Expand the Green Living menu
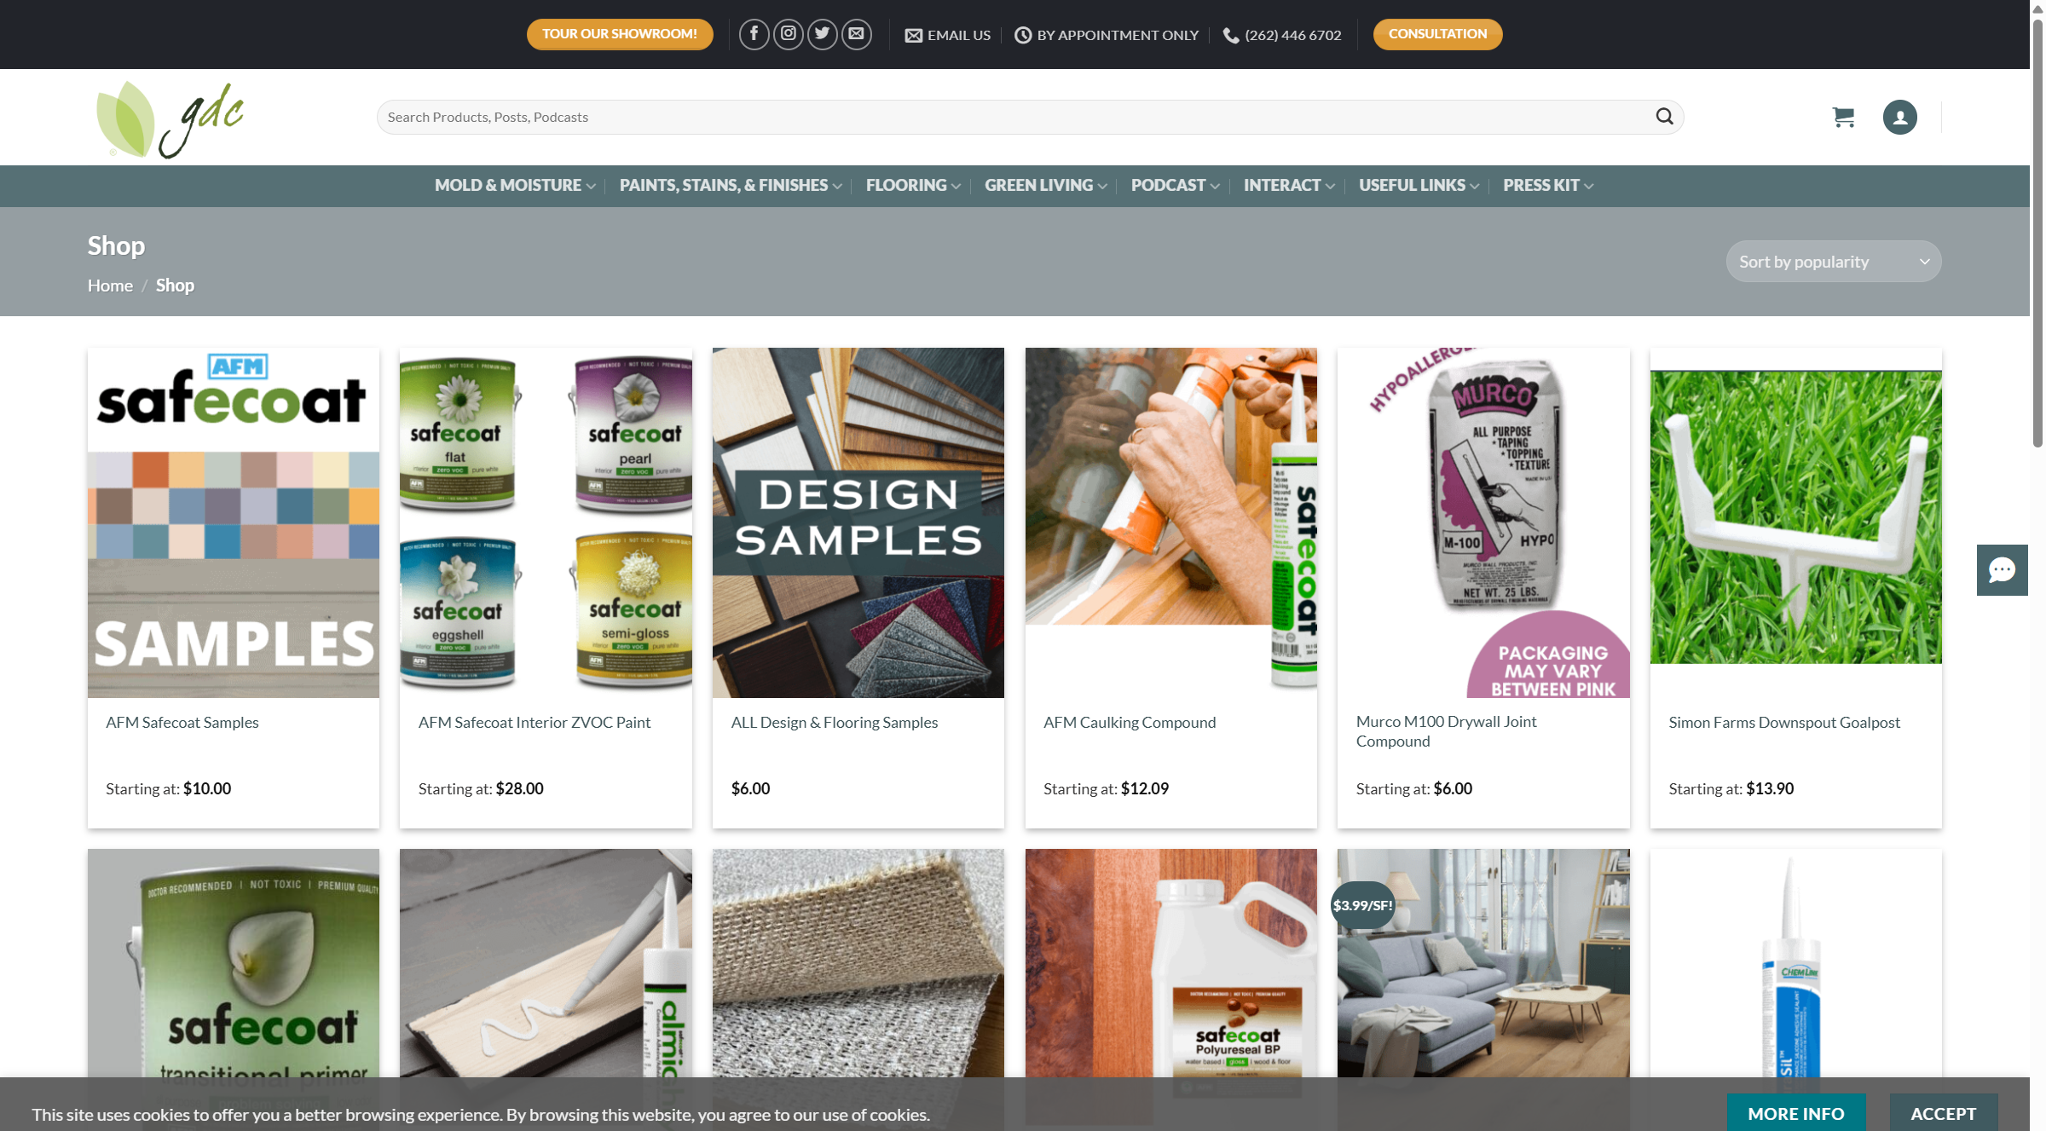The width and height of the screenshot is (2046, 1131). [1046, 185]
